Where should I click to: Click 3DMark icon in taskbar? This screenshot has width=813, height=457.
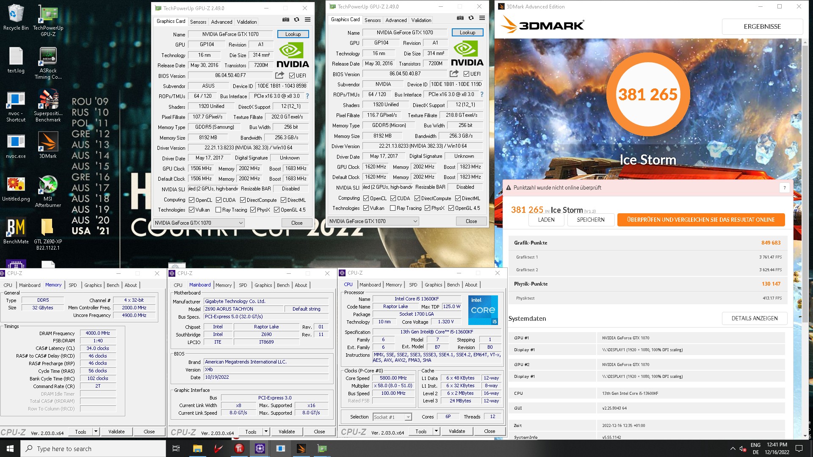point(301,449)
